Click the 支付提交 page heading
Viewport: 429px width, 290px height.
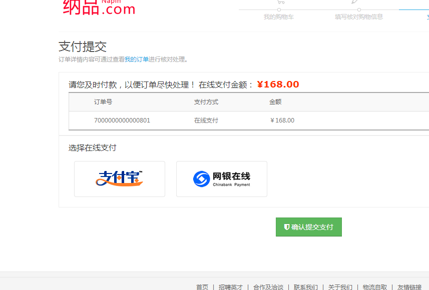click(83, 46)
